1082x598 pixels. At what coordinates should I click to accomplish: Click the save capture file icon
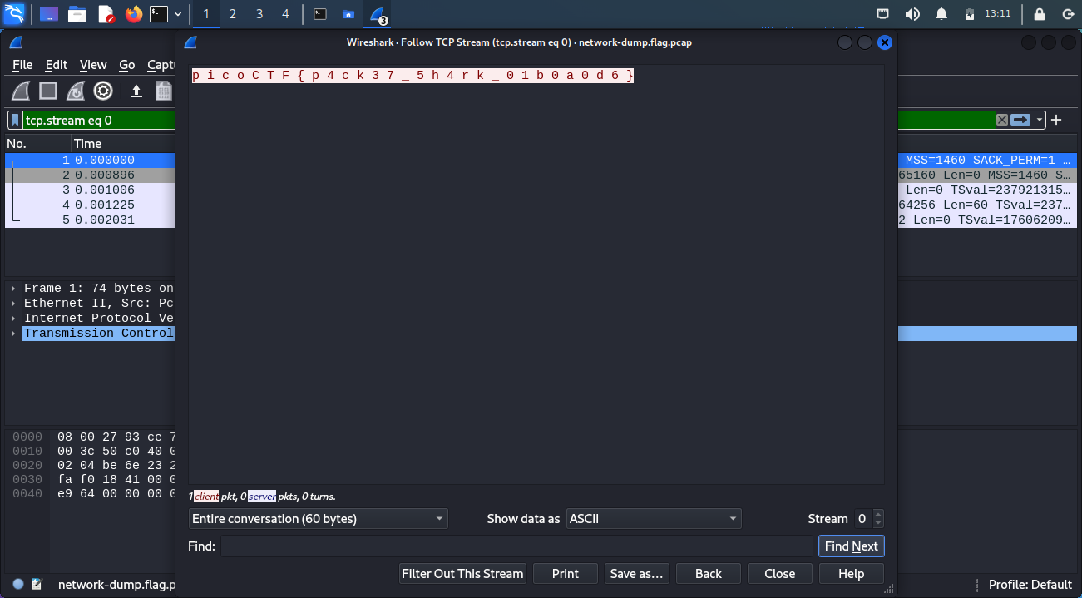[x=164, y=91]
